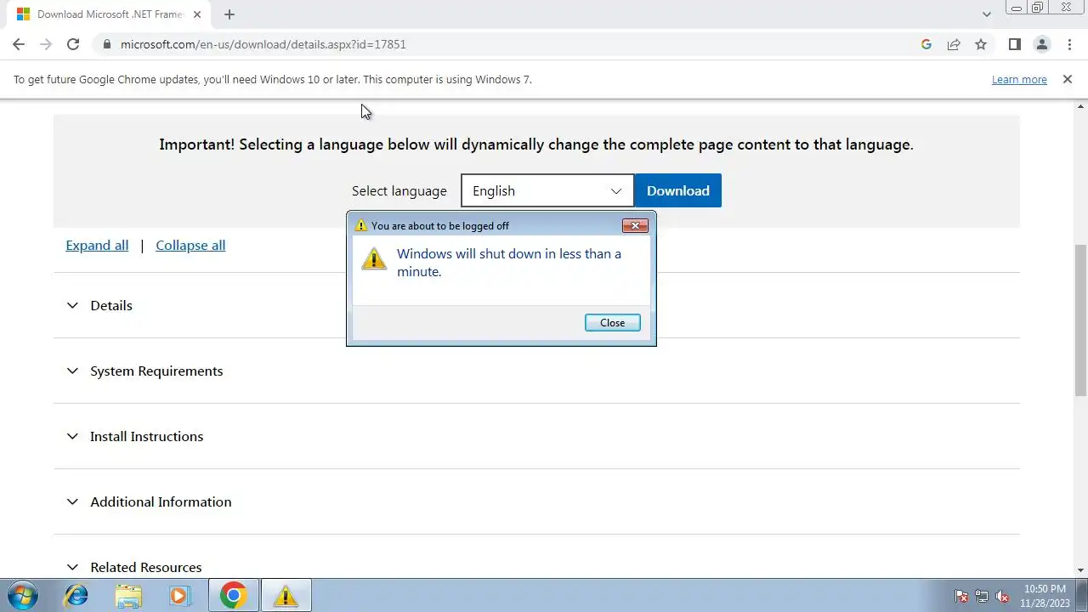Screen dimensions: 1088x612
Task: Select the warning dialog taskbar button
Action: coord(286,595)
